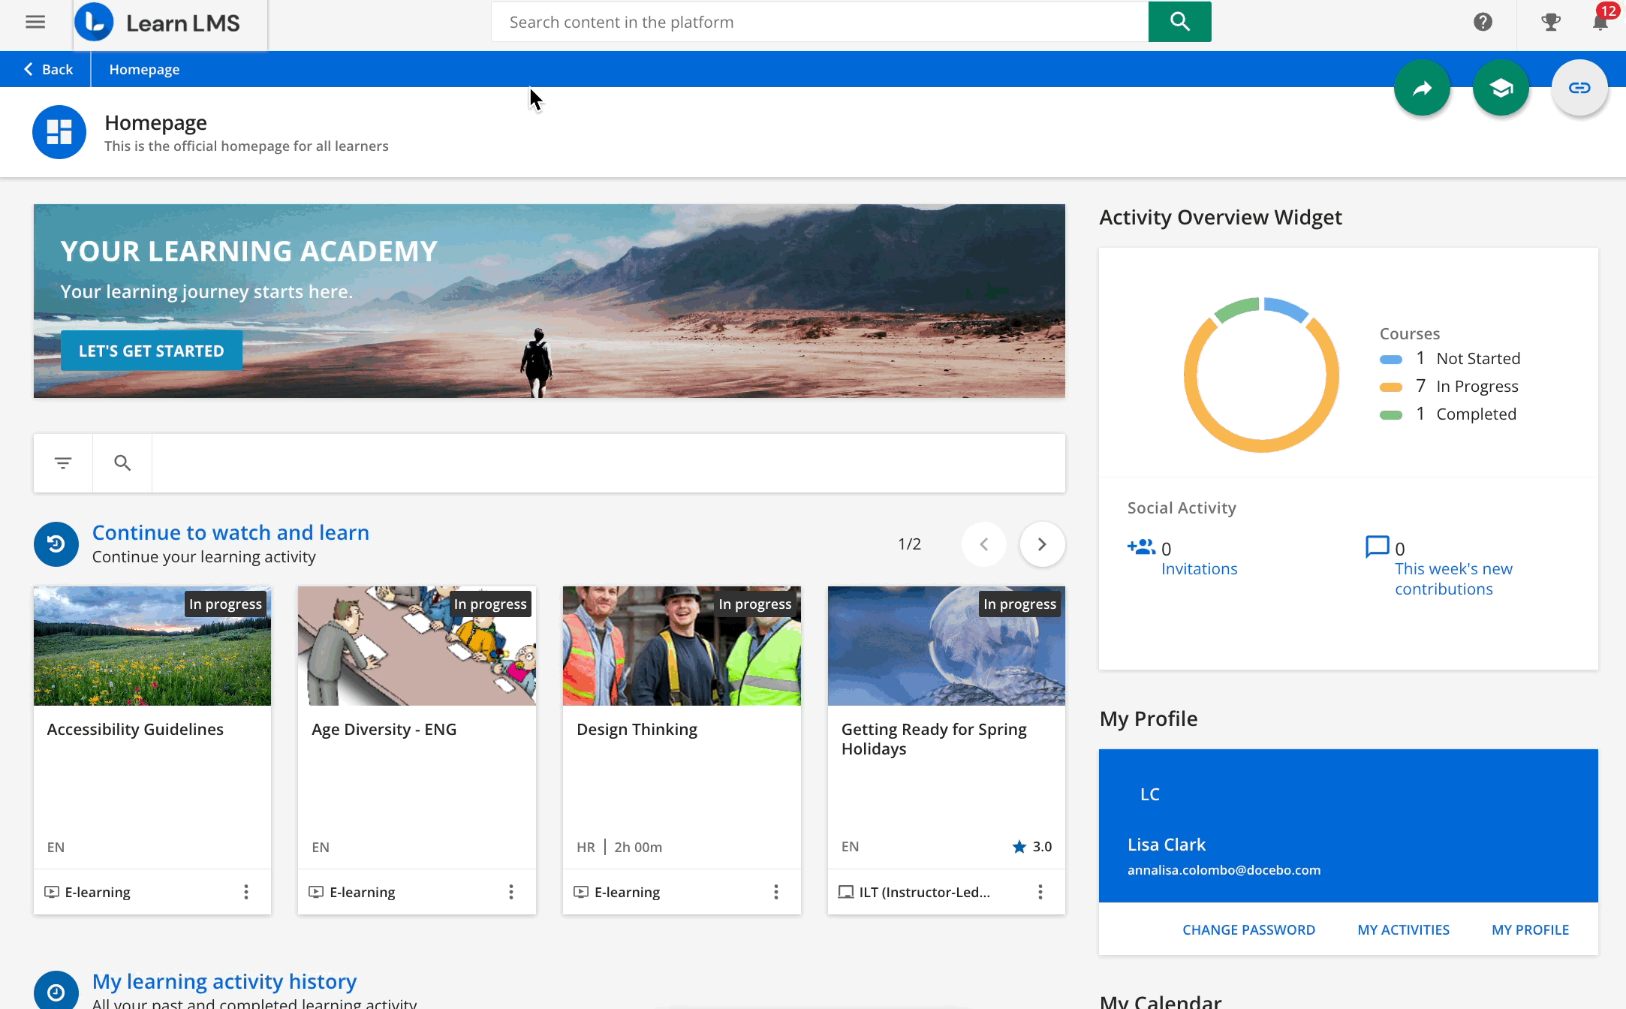Viewport: 1626px width, 1009px height.
Task: Open the help question mark icon
Action: [x=1483, y=22]
